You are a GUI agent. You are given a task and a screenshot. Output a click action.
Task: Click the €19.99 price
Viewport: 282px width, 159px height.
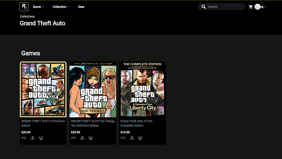(x=125, y=132)
